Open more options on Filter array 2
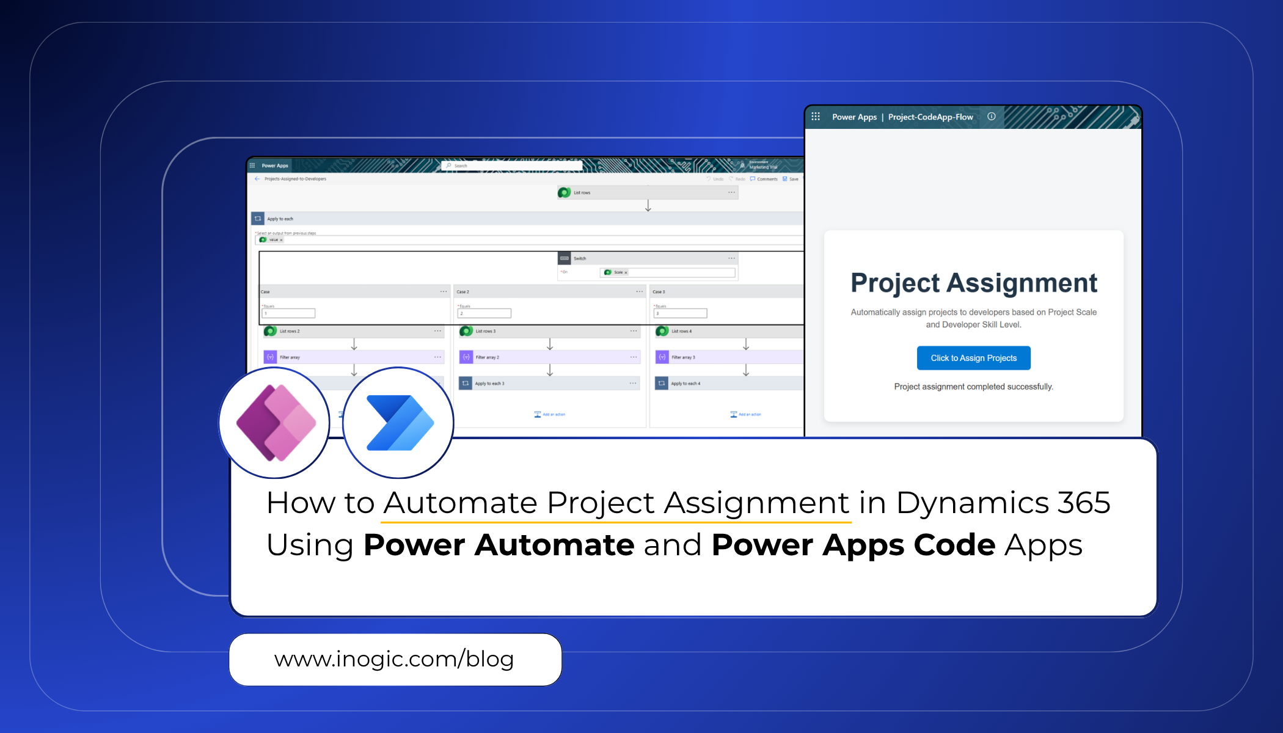1283x733 pixels. 634,357
